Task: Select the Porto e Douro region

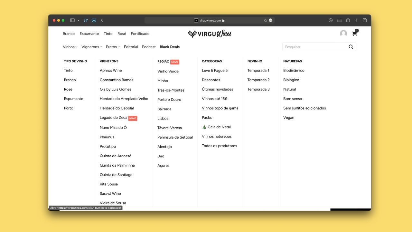Action: click(x=169, y=100)
